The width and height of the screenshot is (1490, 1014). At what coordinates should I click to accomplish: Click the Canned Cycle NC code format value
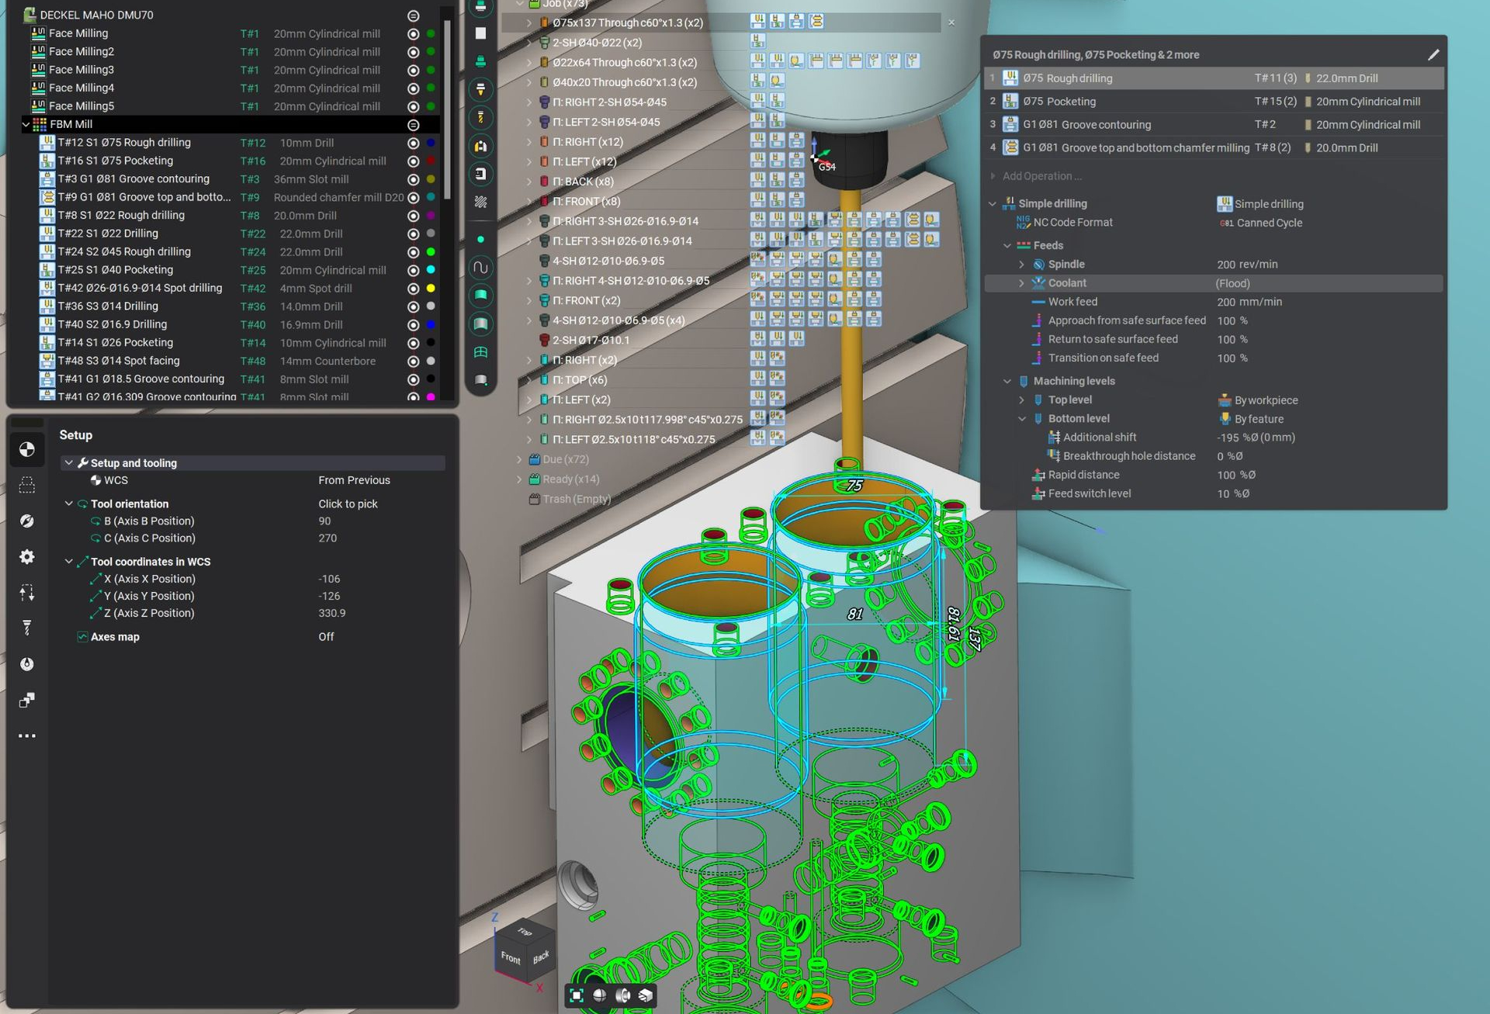[x=1270, y=223]
